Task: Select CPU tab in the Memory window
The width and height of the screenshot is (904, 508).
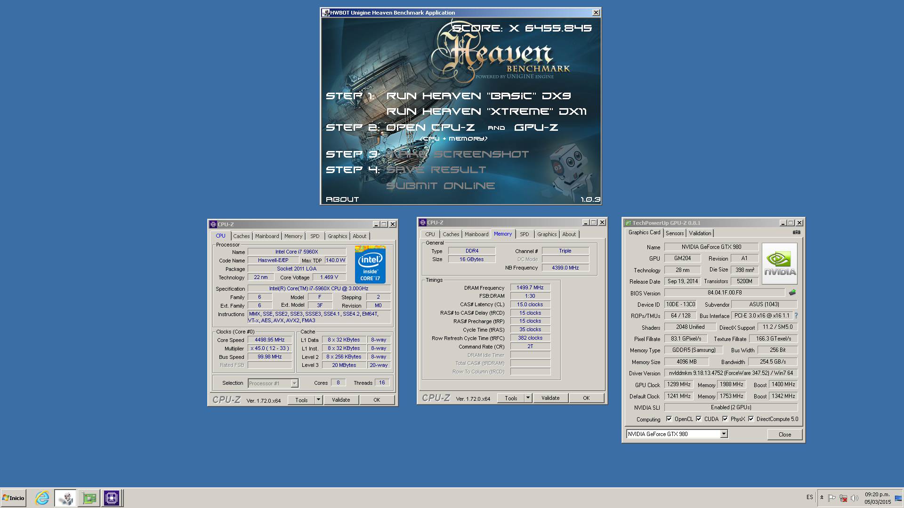Action: pos(430,234)
